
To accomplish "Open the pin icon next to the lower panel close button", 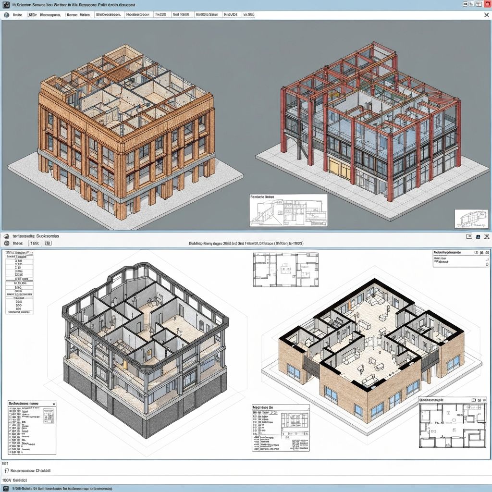I will (x=478, y=236).
